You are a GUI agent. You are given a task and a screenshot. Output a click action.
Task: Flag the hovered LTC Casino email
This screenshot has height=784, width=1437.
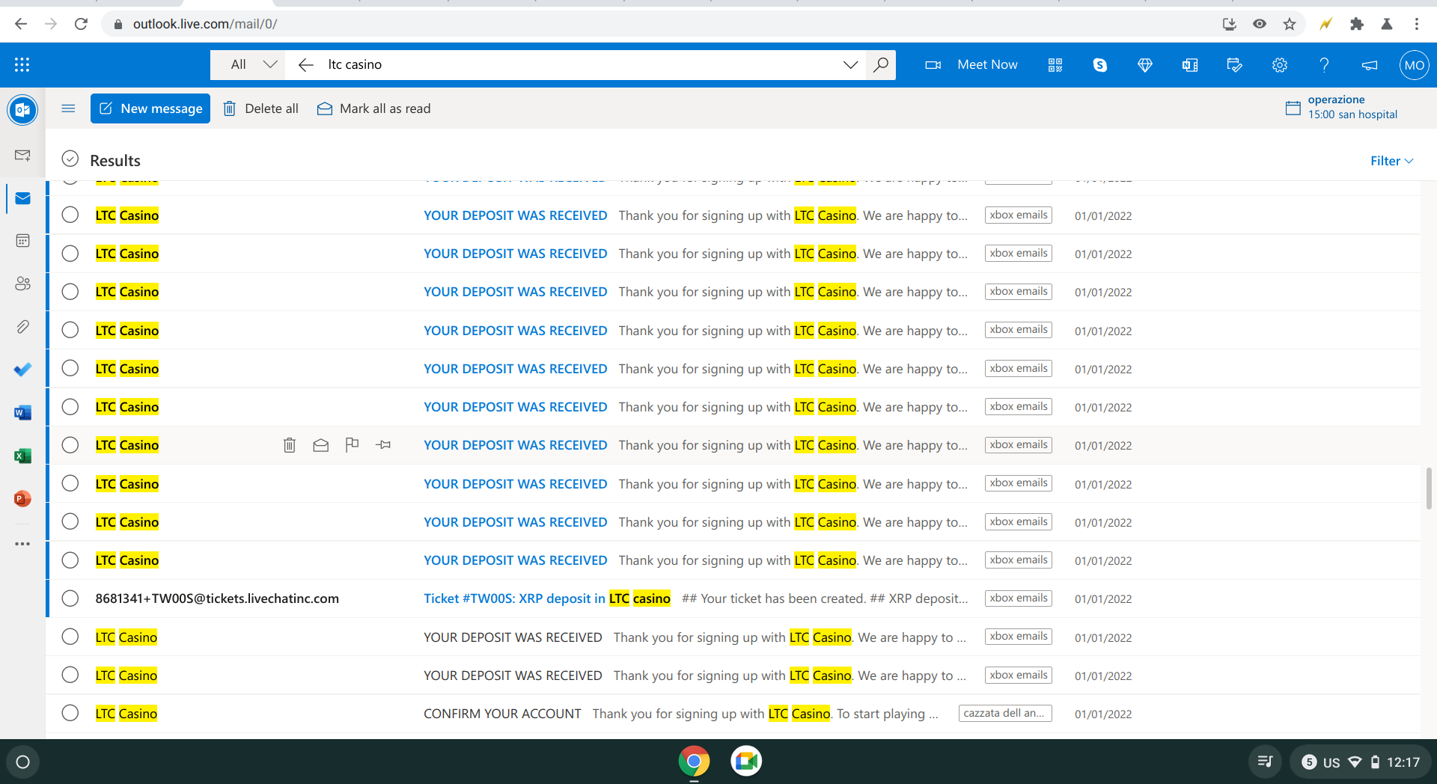353,445
